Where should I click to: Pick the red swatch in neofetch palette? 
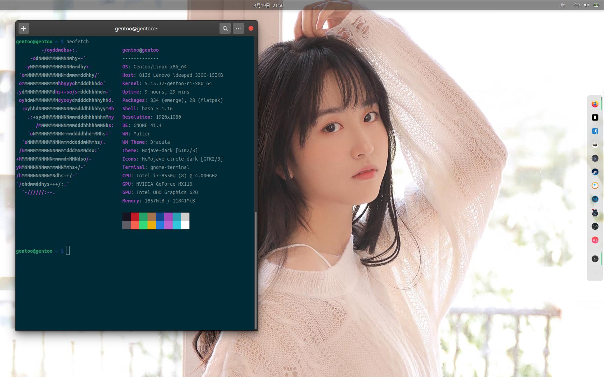point(135,217)
